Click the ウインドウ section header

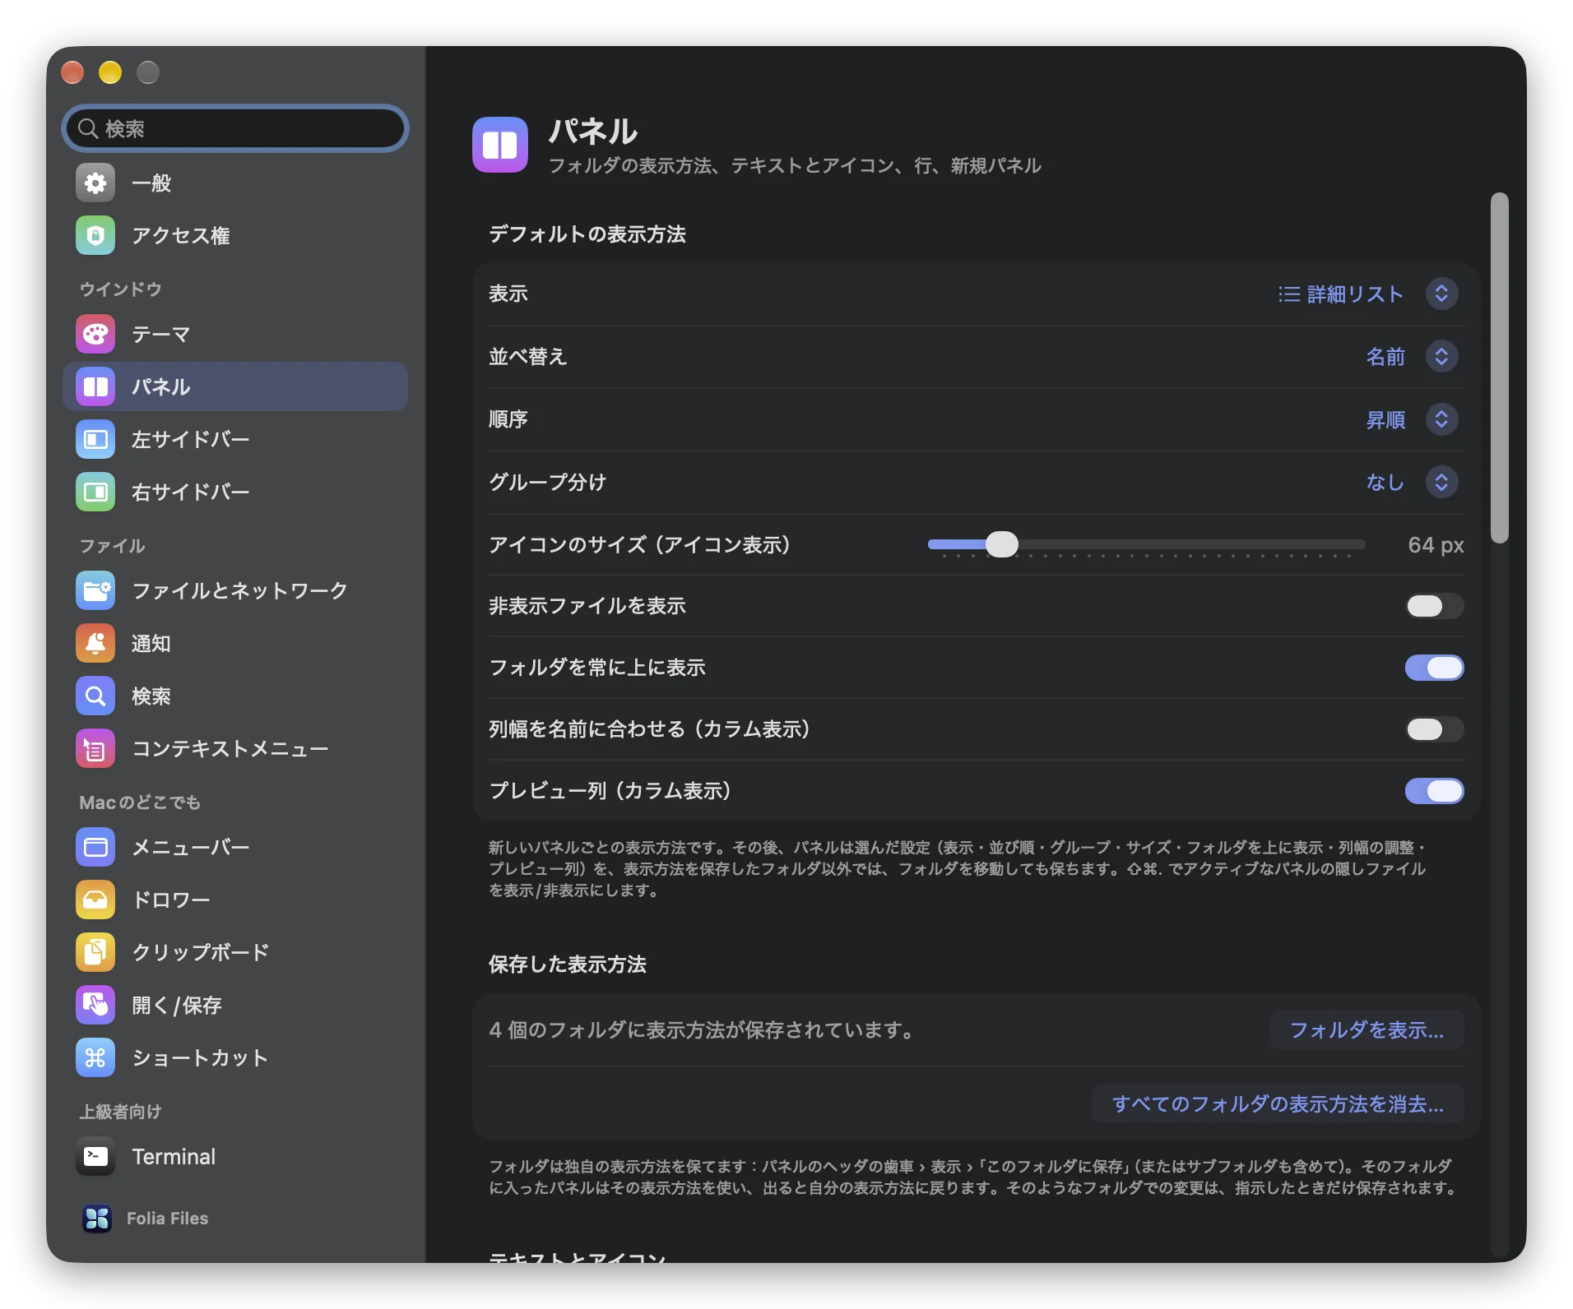tap(120, 289)
